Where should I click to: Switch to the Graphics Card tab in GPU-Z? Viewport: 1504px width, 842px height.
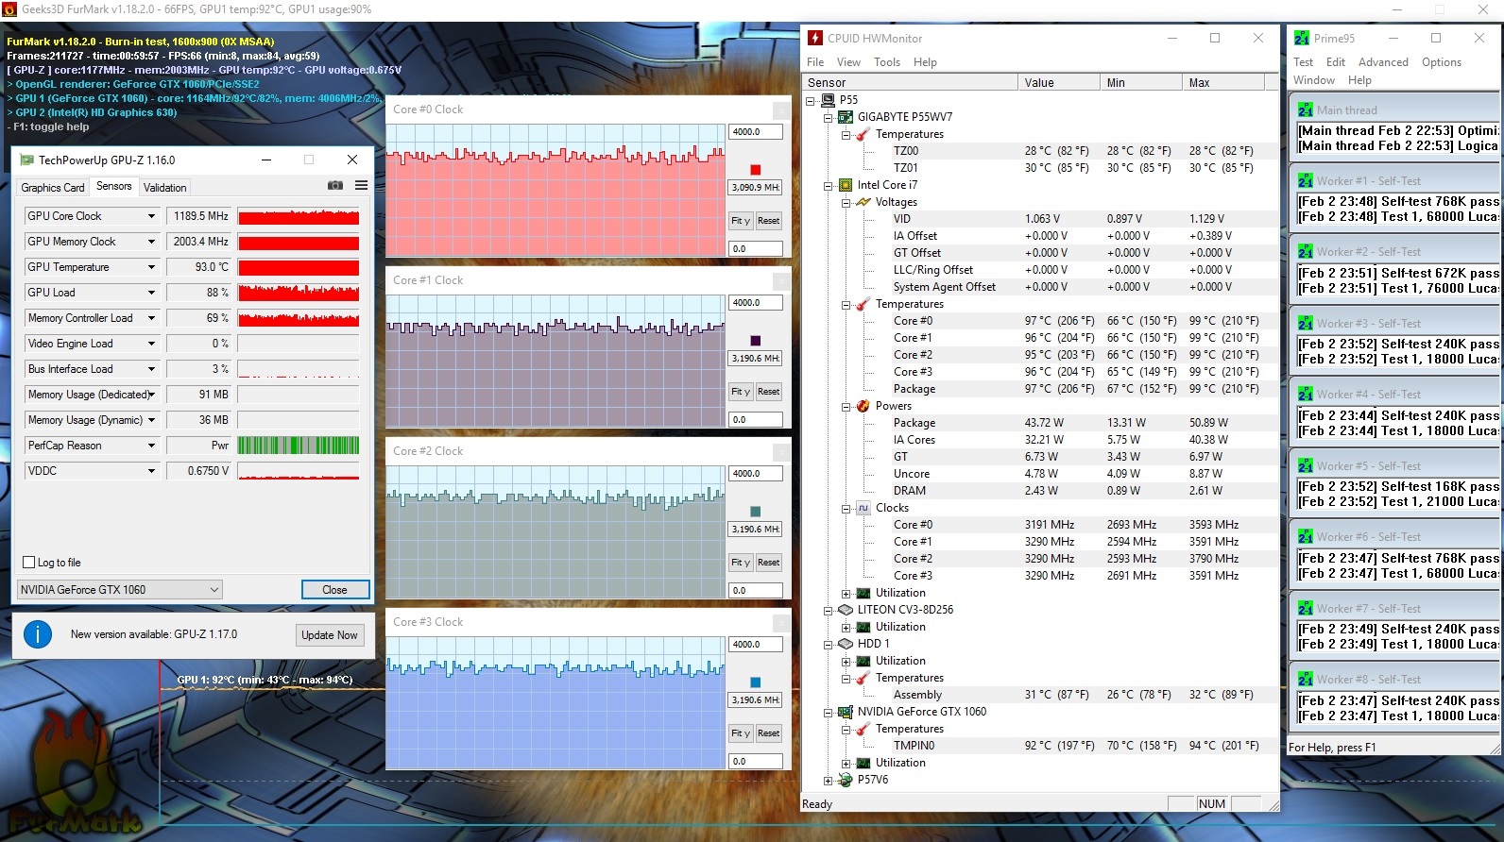(x=53, y=188)
